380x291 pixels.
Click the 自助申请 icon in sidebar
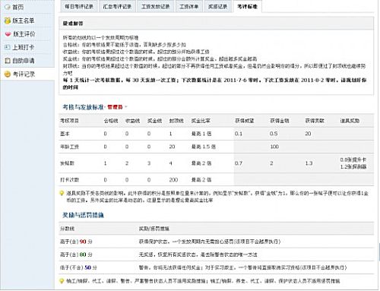8,61
